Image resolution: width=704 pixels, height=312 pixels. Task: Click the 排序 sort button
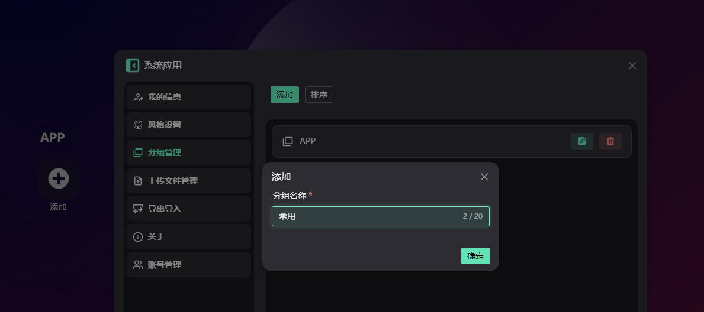[x=319, y=95]
